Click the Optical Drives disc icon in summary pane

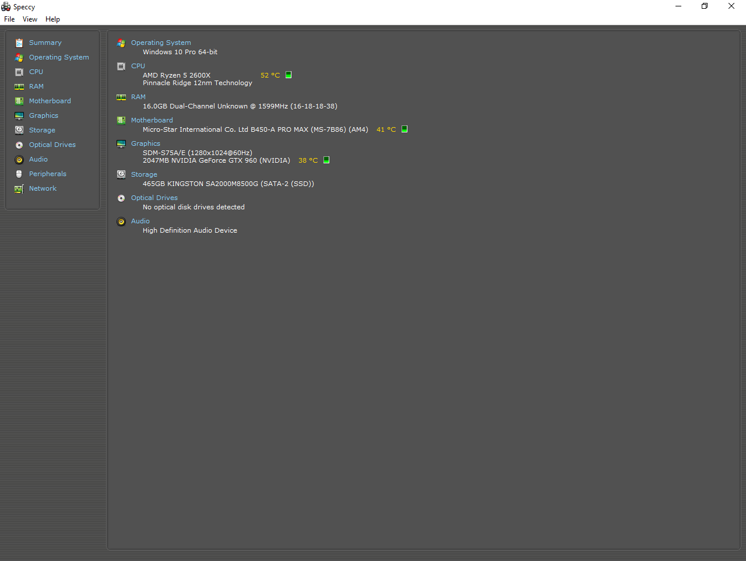(x=121, y=198)
